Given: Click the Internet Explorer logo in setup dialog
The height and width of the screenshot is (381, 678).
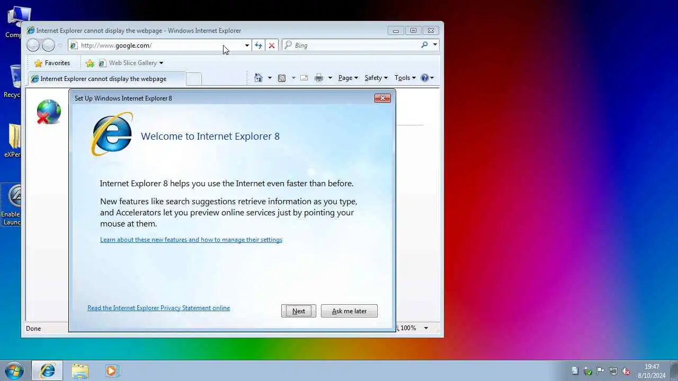Looking at the screenshot, I should (x=112, y=134).
